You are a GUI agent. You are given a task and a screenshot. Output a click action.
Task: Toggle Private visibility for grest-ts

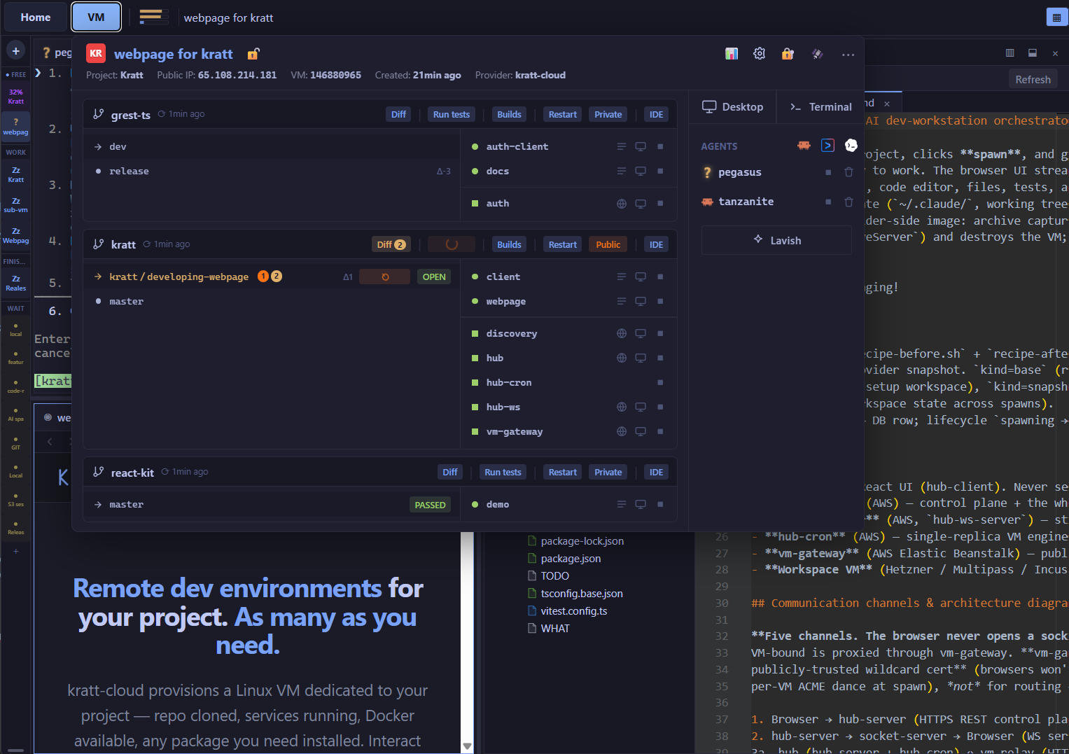click(x=608, y=115)
